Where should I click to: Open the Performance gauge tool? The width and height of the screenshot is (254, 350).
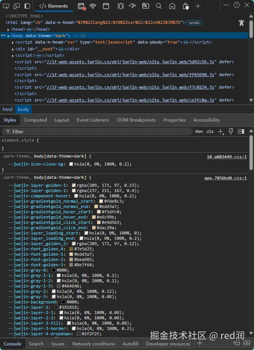(132, 6)
